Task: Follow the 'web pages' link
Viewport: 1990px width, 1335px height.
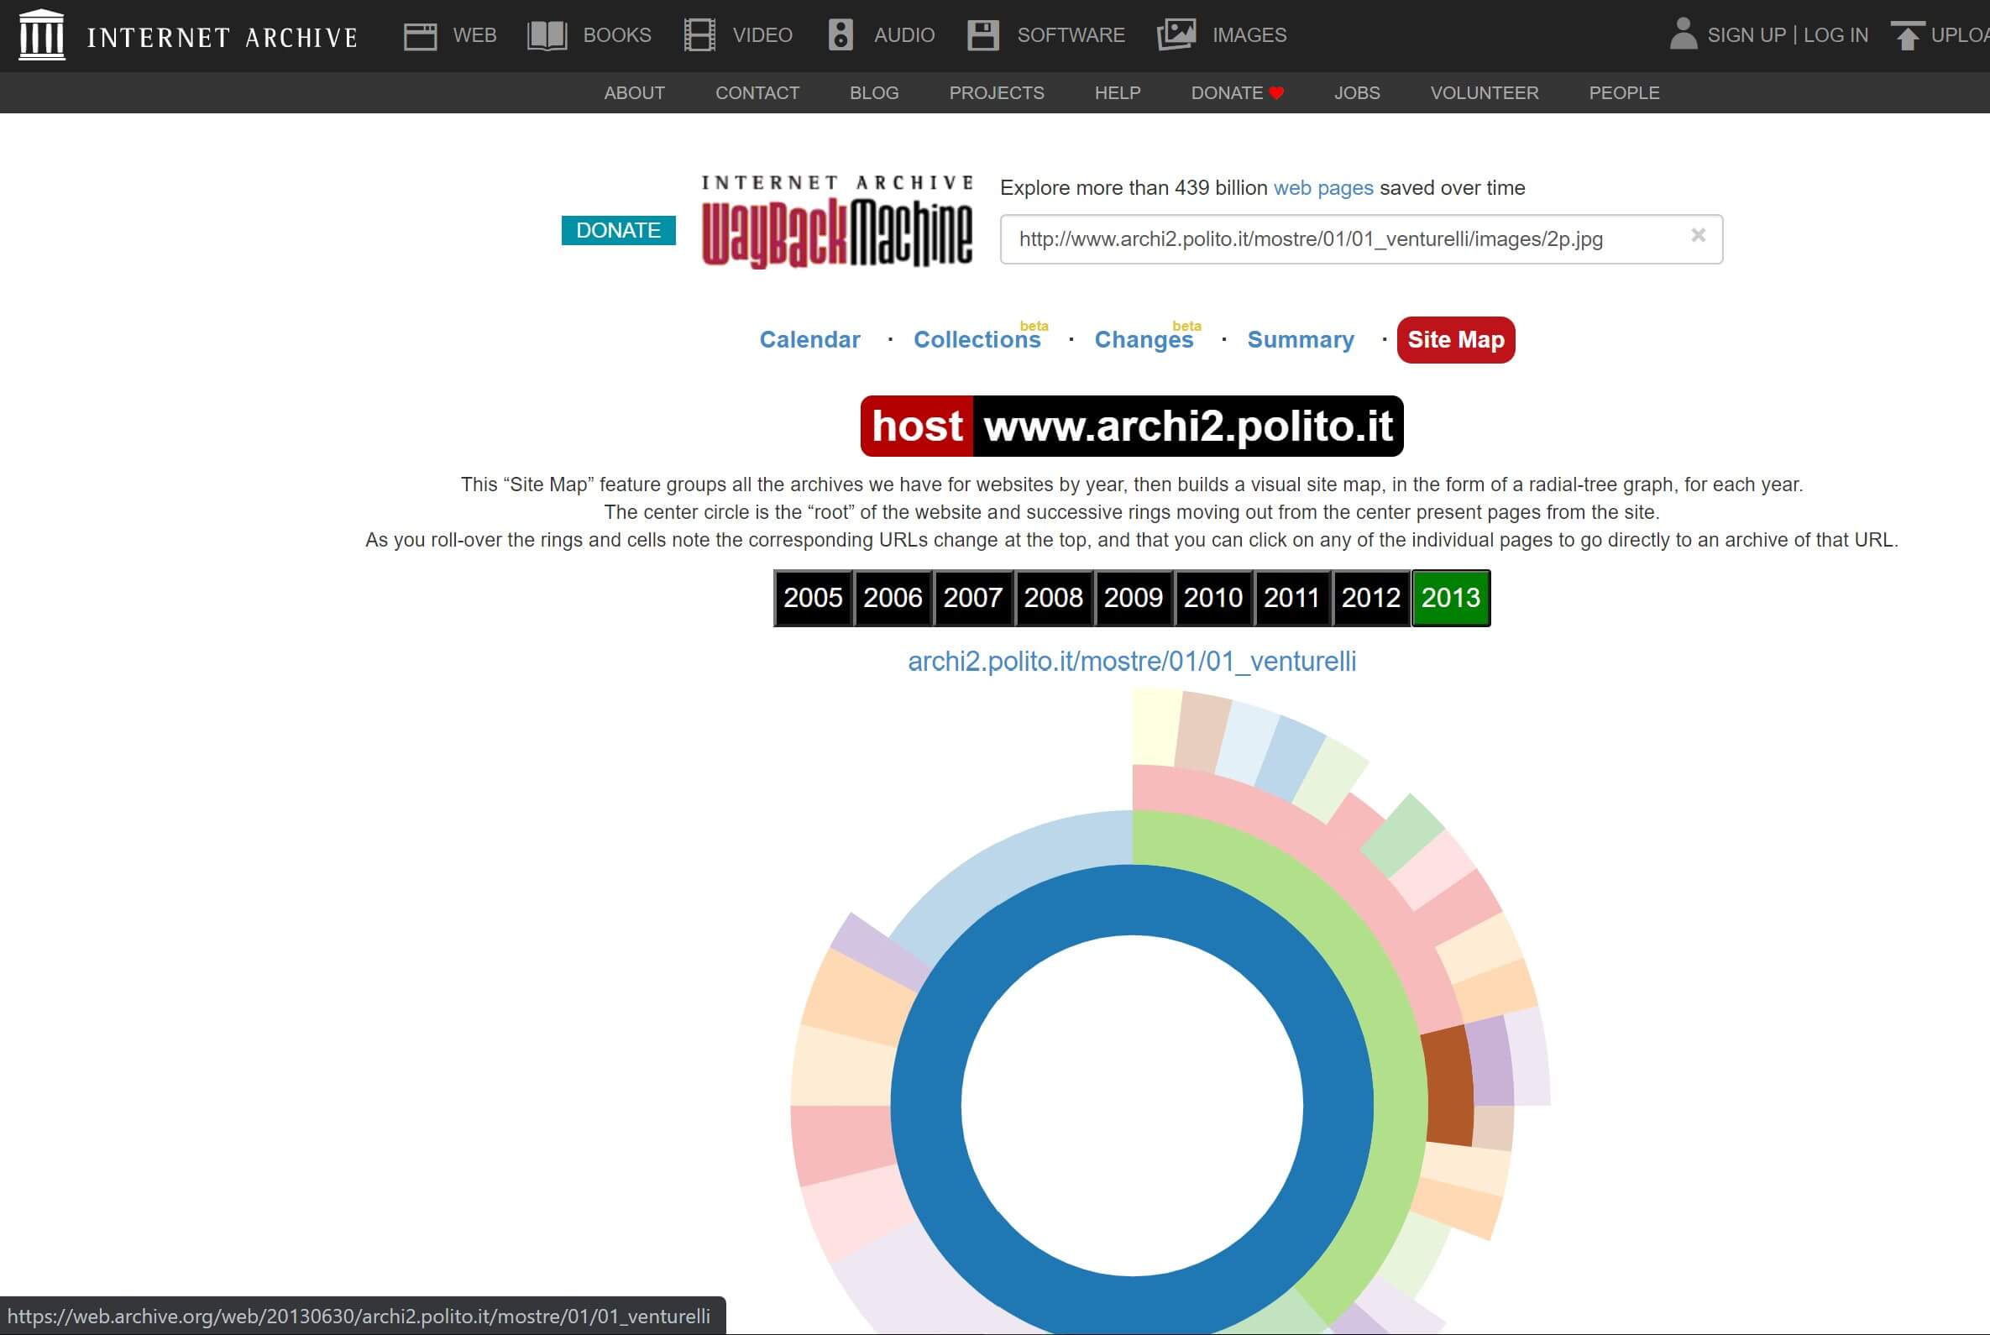Action: pyautogui.click(x=1322, y=188)
